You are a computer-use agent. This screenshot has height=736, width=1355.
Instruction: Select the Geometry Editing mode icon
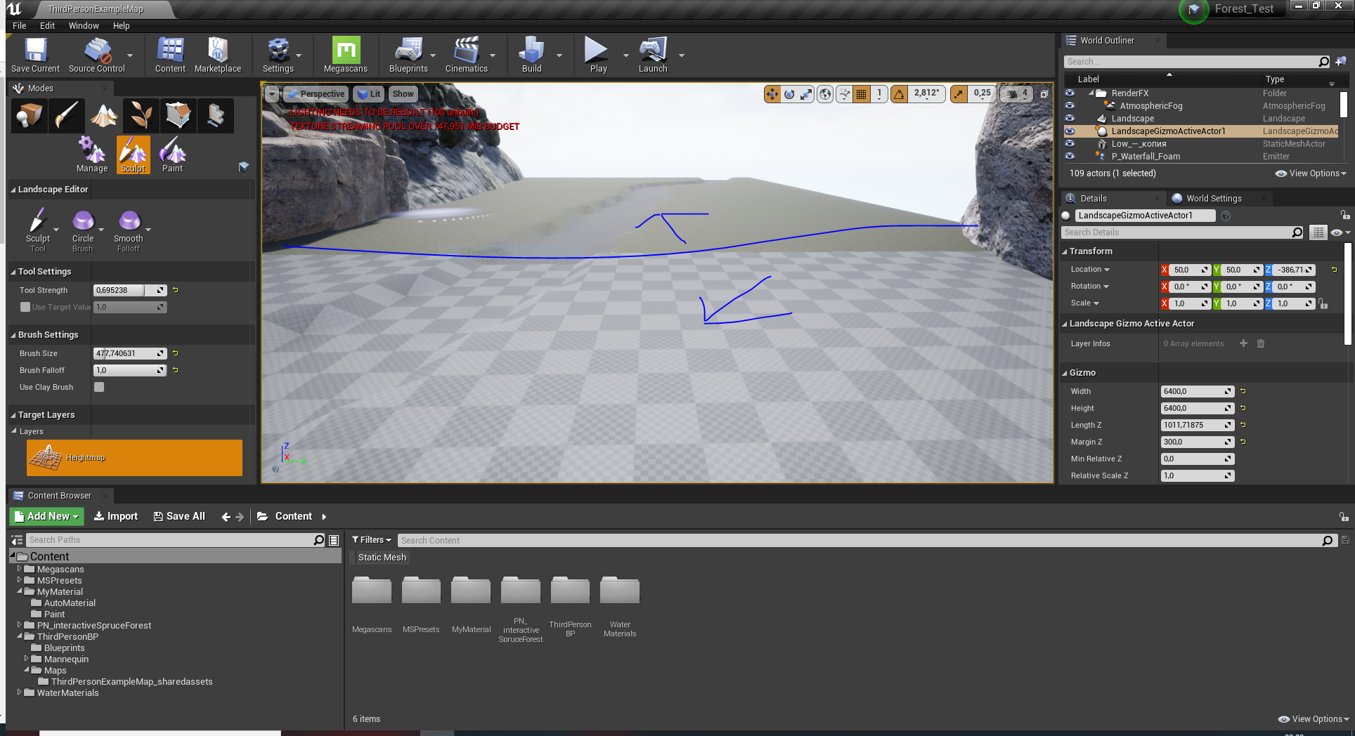point(179,115)
